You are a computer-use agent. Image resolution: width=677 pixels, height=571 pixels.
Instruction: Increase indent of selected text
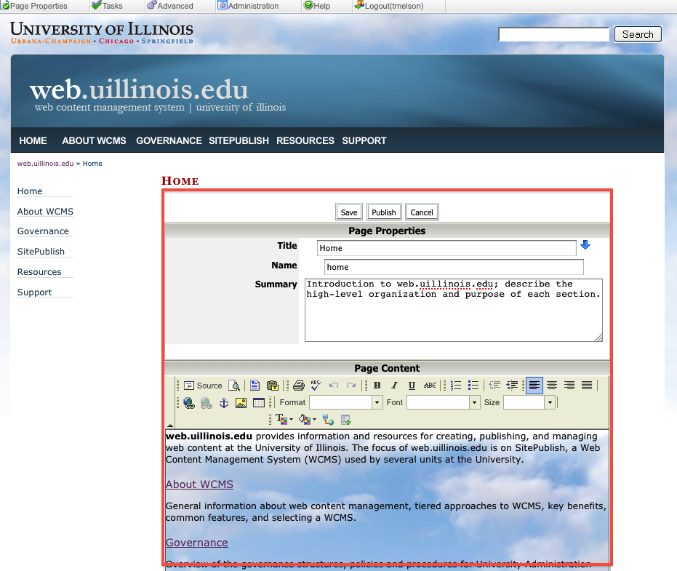click(512, 386)
